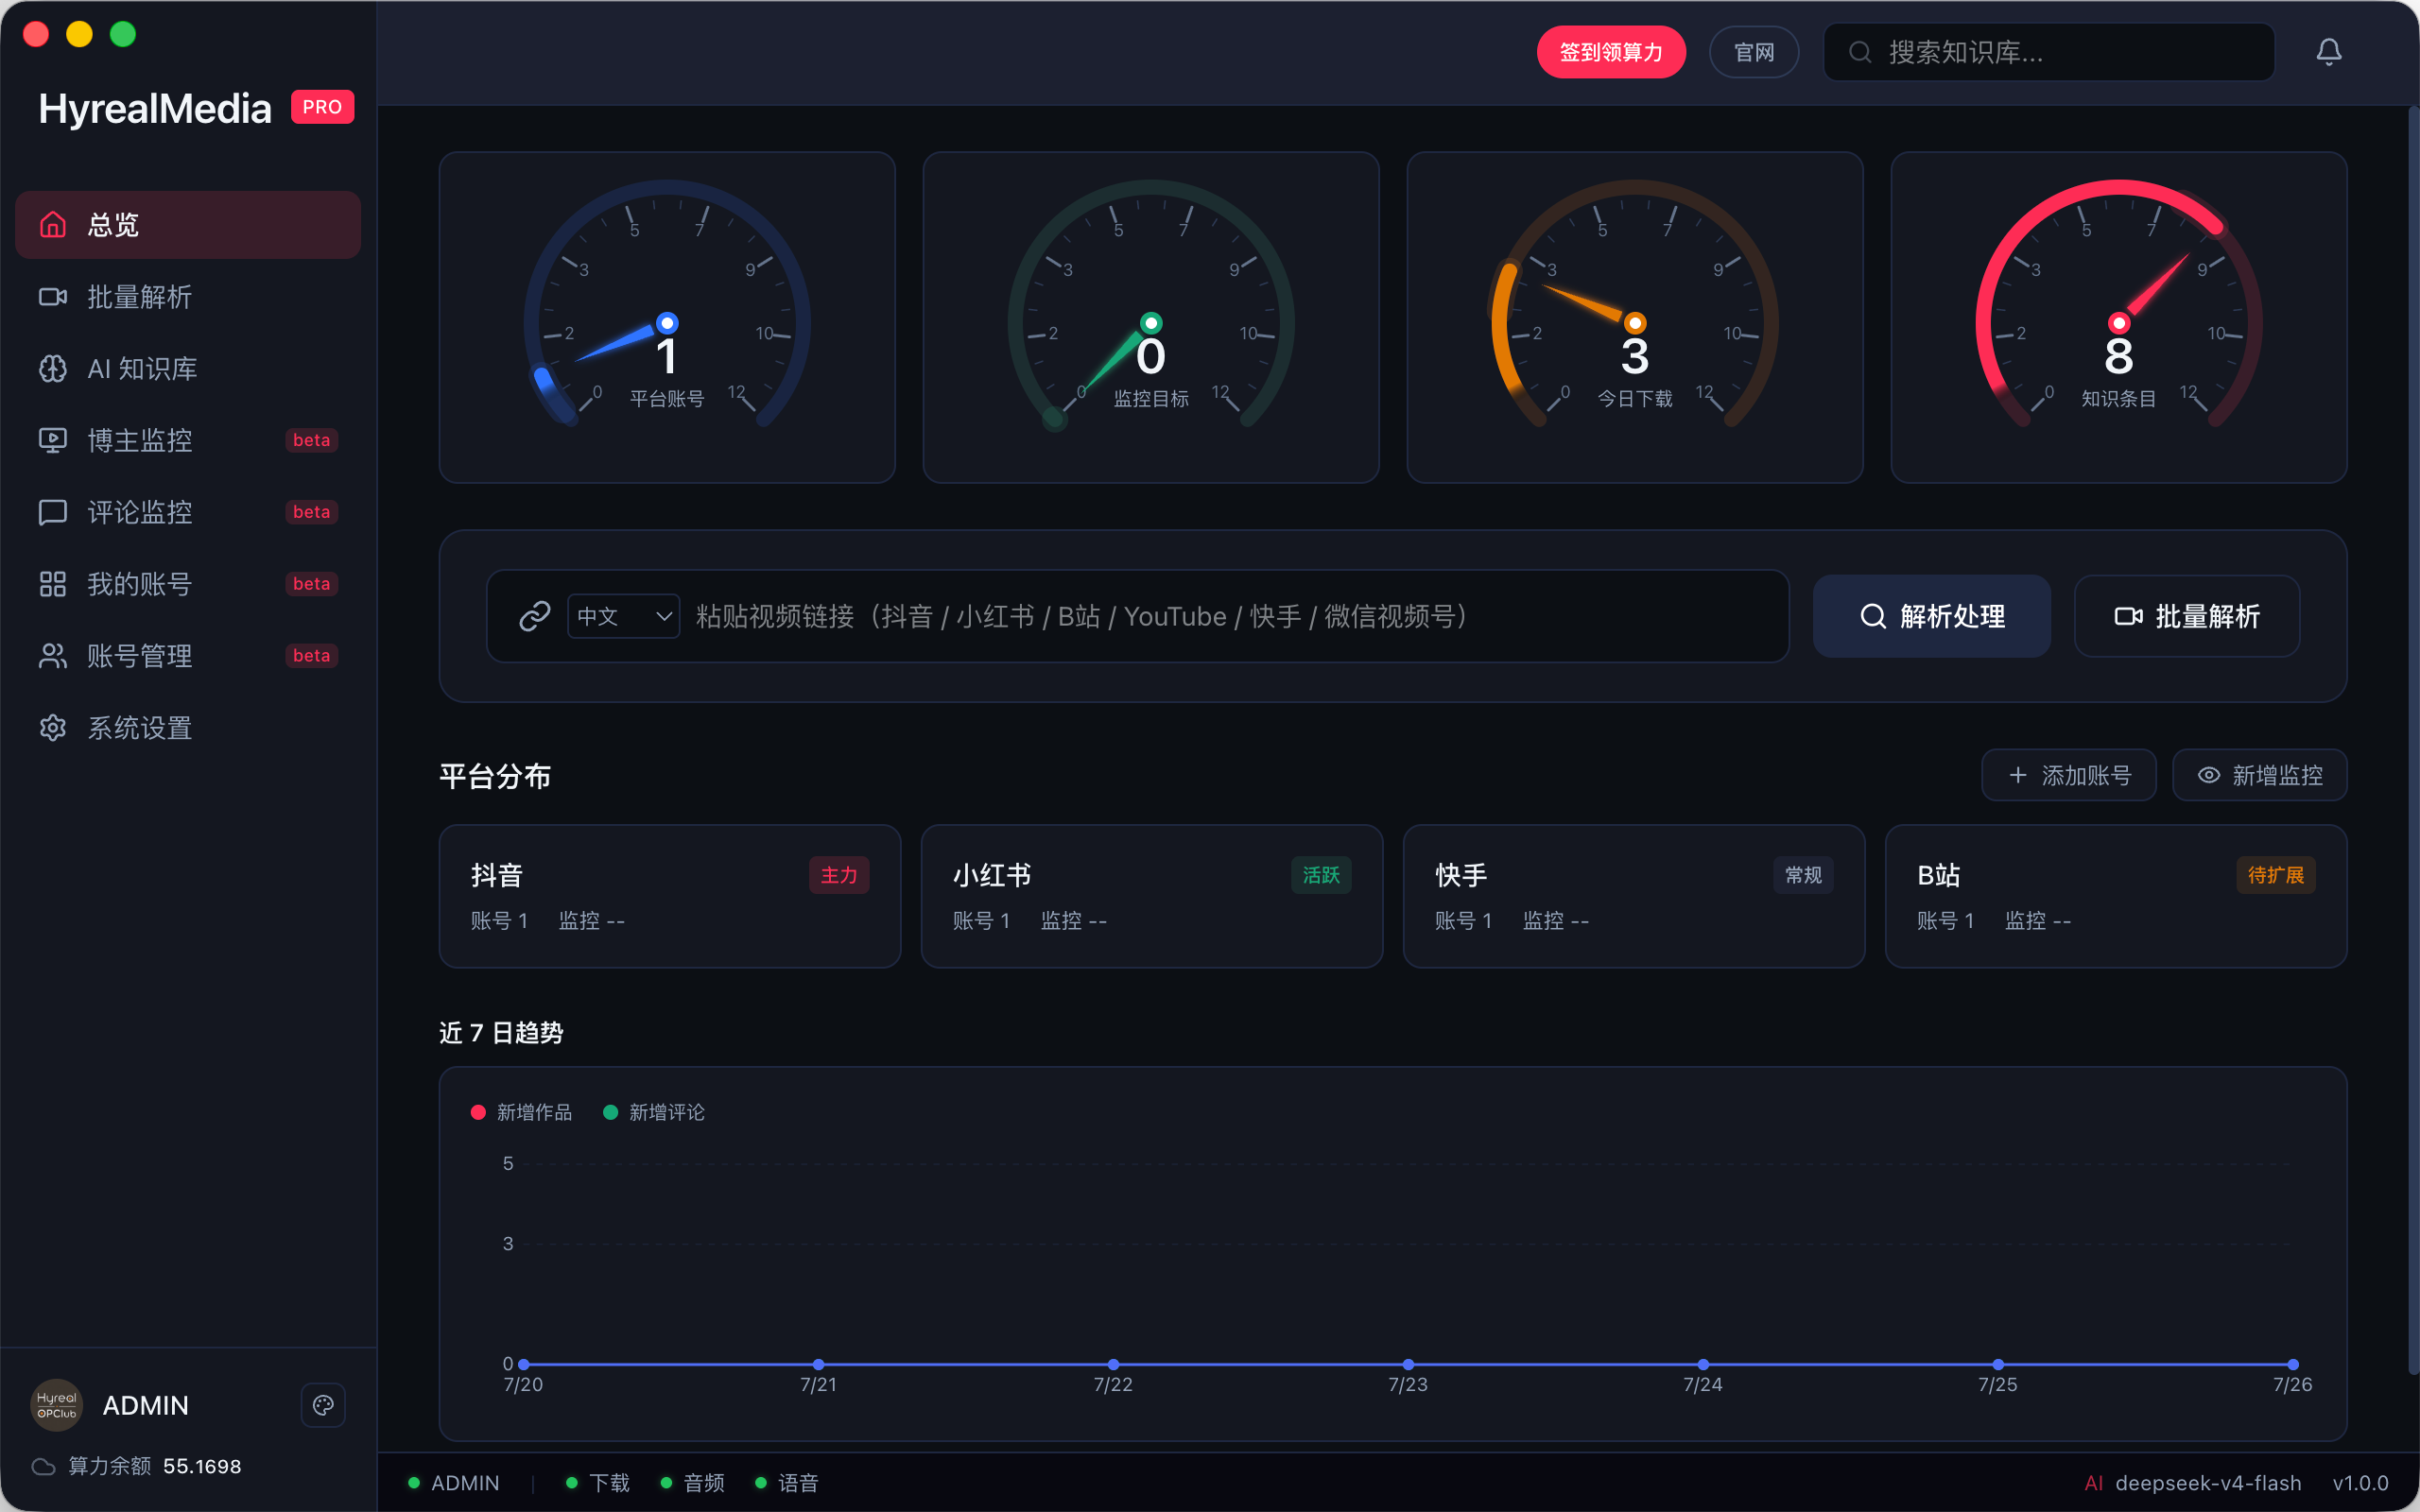Click the grid icon beside 我的账号
The height and width of the screenshot is (1512, 2420).
(x=53, y=584)
